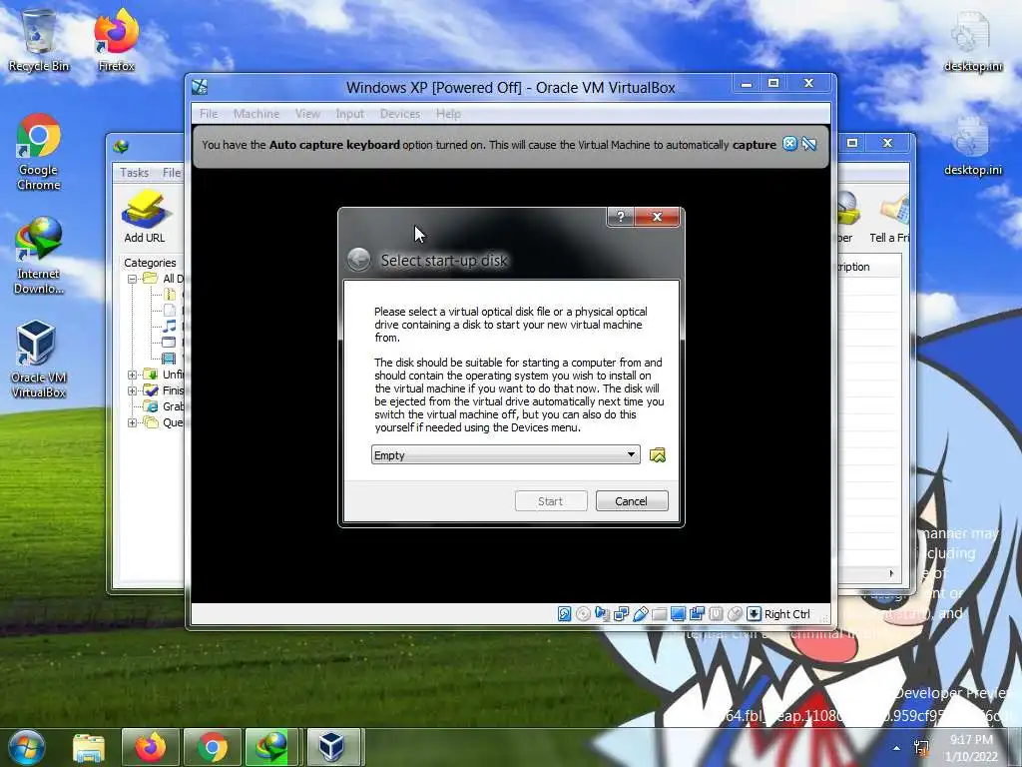Click the optical disk status icon
This screenshot has height=767, width=1022.
click(583, 614)
